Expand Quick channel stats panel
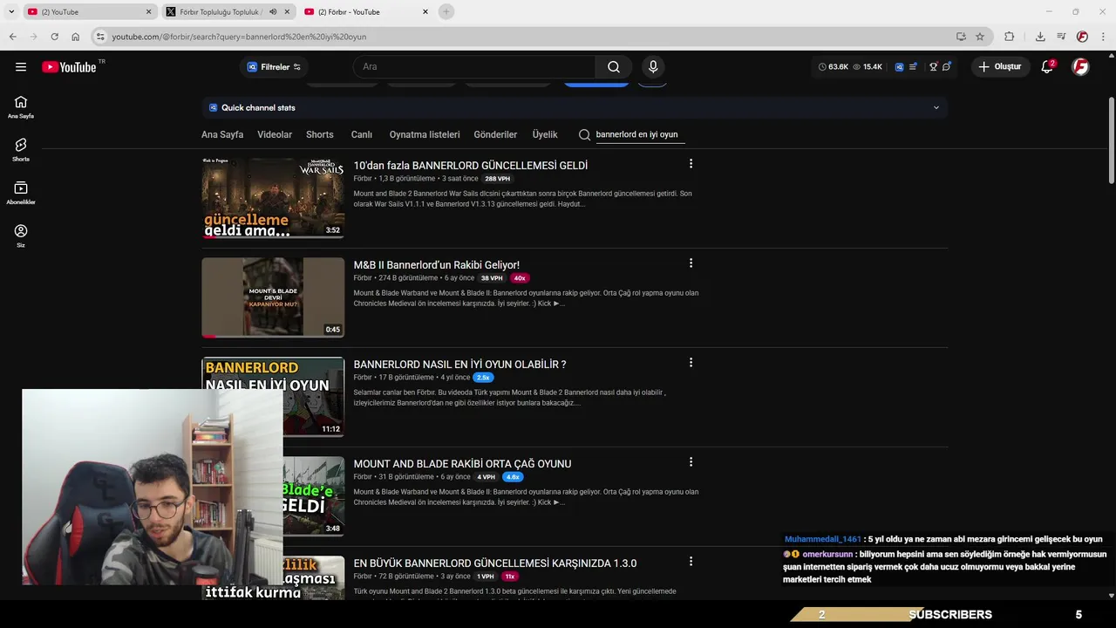Image resolution: width=1116 pixels, height=628 pixels. (936, 107)
